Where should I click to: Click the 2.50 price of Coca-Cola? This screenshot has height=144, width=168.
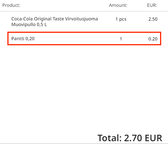click(x=153, y=19)
